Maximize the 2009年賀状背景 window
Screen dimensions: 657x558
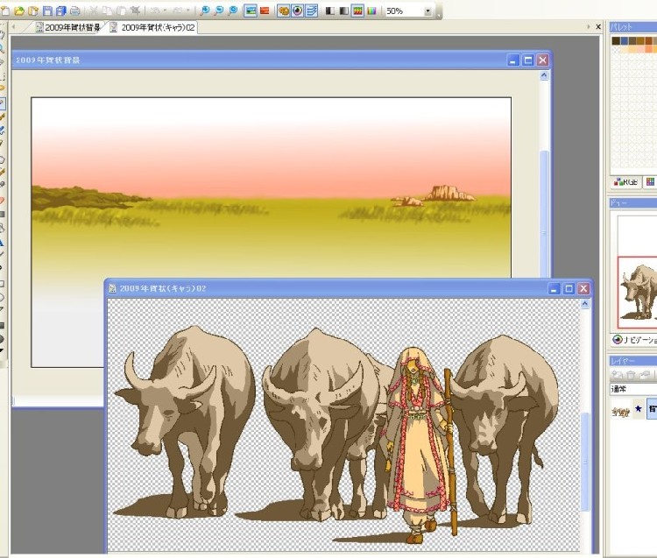[527, 60]
